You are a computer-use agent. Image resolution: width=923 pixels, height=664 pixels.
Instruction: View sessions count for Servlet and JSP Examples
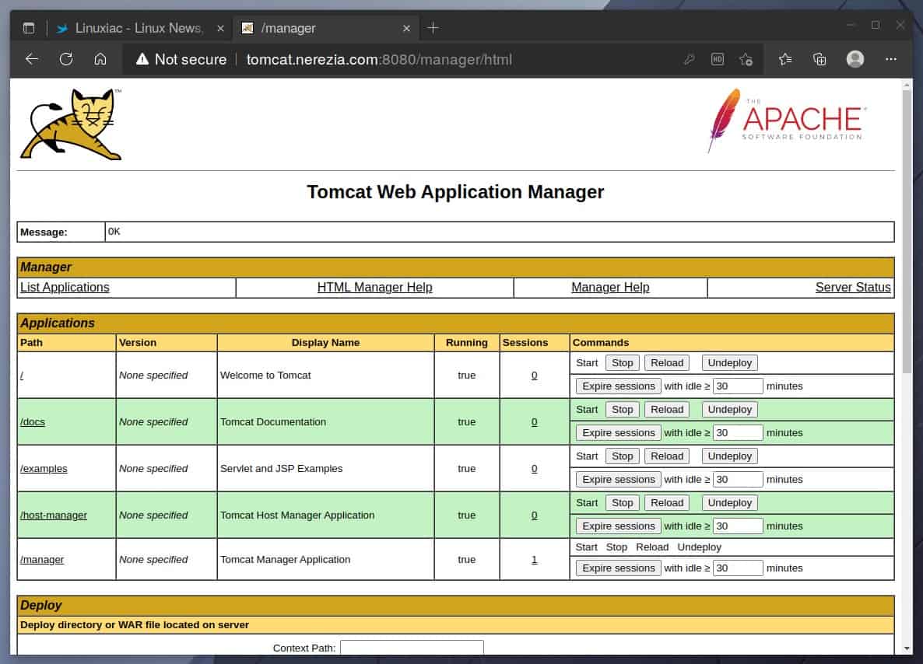pos(534,468)
